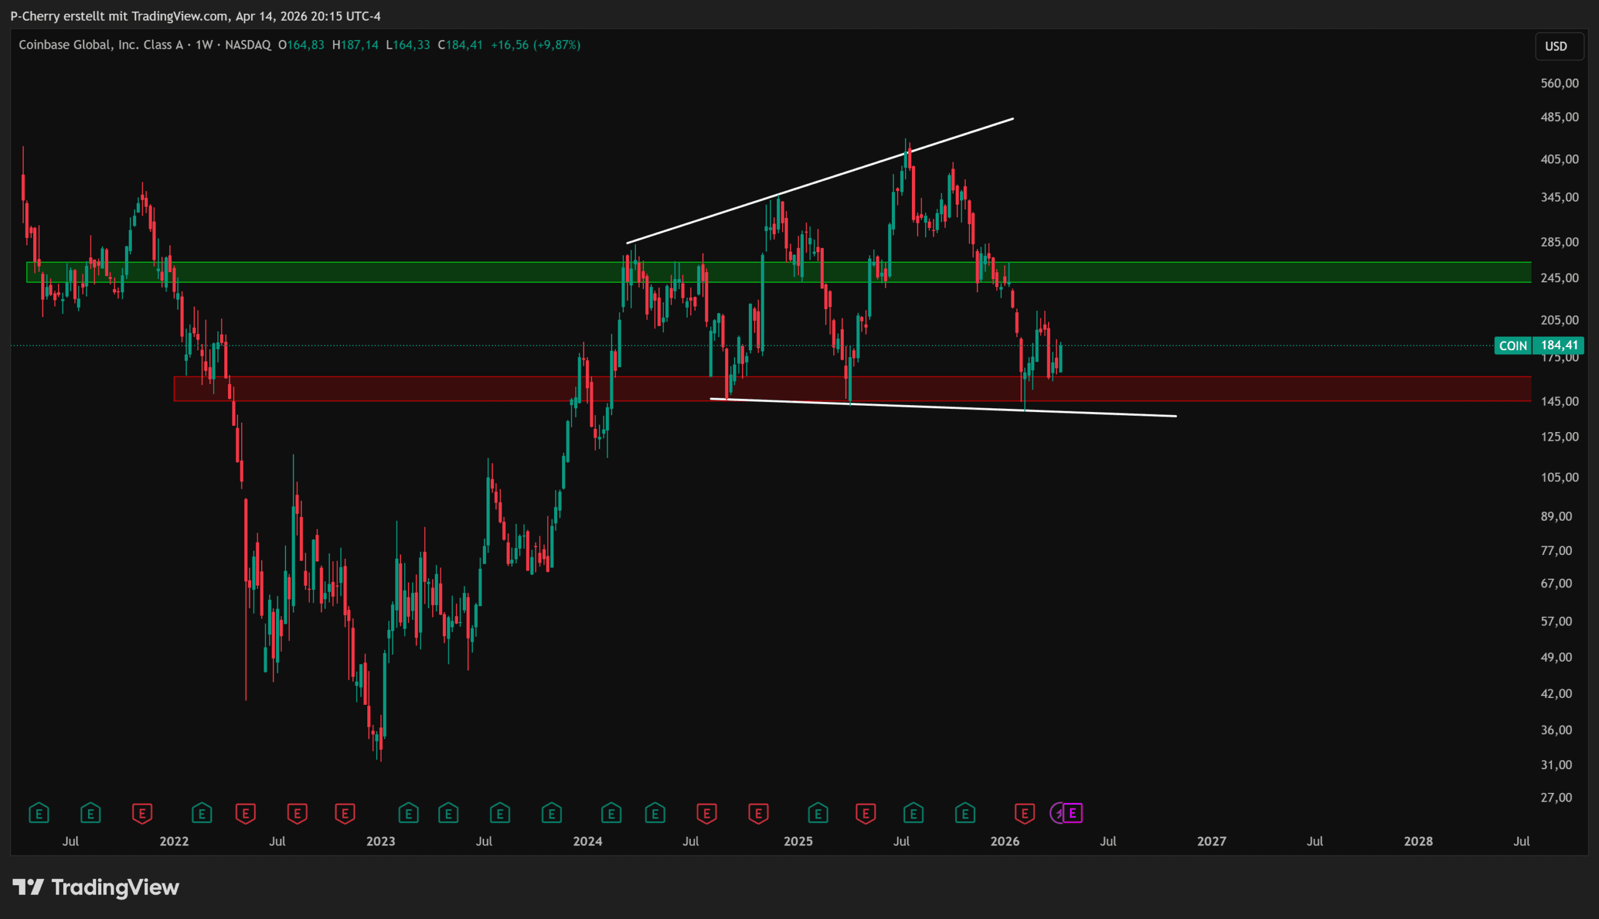Select the red support zone rectangle

[x=1262, y=389]
